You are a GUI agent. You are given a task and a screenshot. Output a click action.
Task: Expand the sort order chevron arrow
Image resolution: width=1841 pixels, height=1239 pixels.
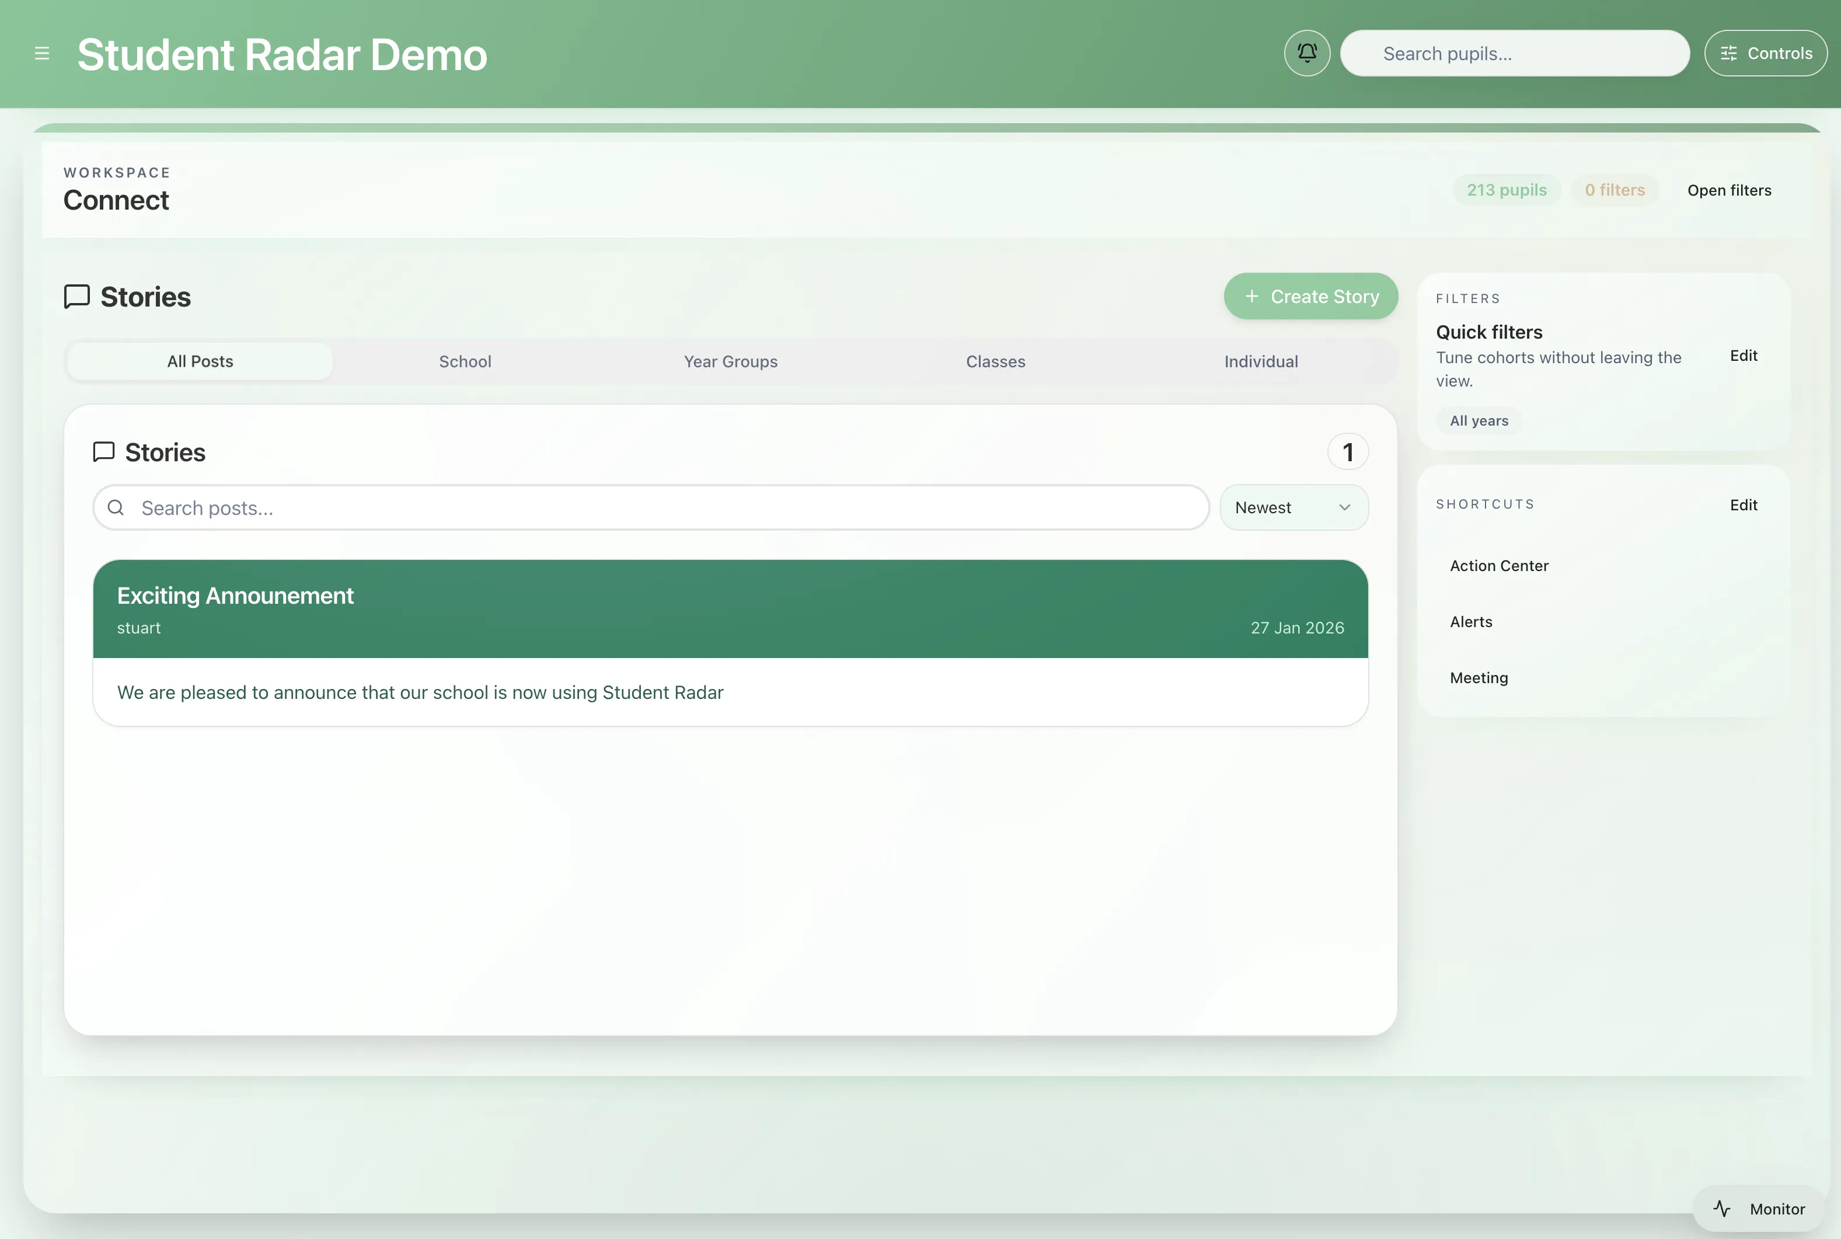[x=1344, y=507]
